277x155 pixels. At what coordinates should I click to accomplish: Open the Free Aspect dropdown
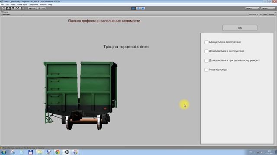[x=13, y=14]
